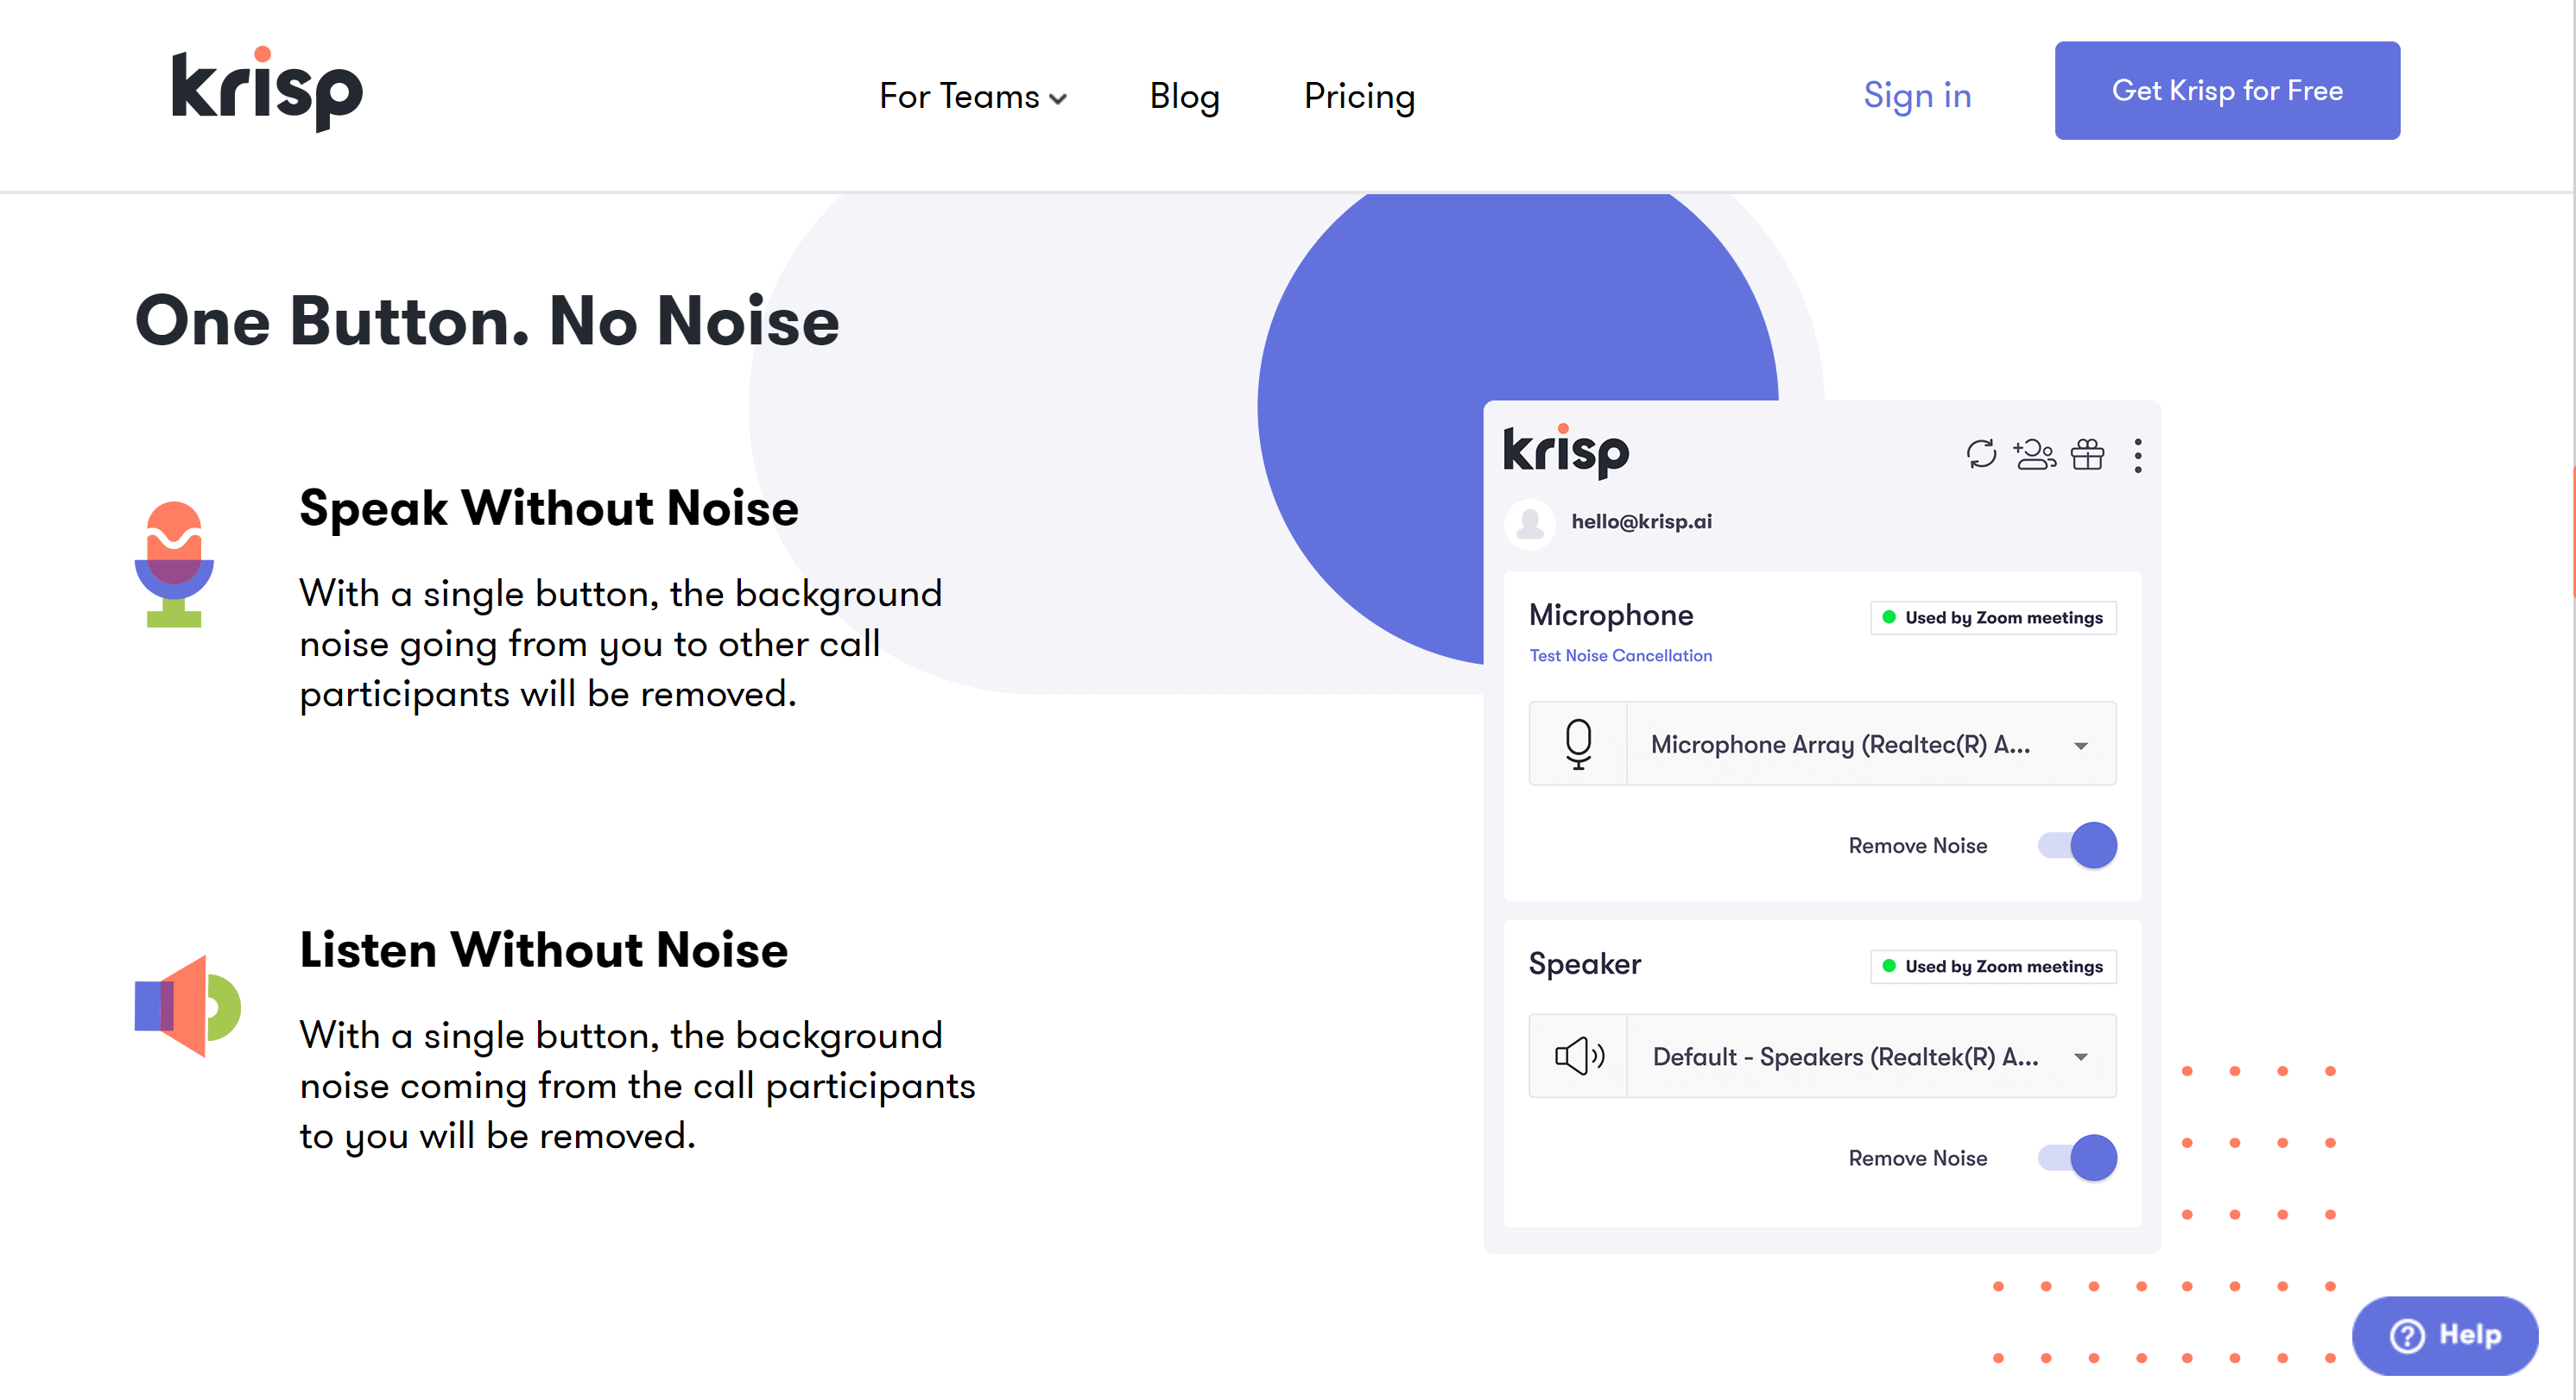Viewport: 2576px width, 1400px height.
Task: Toggle Remove Noise for the Microphone
Action: (x=2078, y=845)
